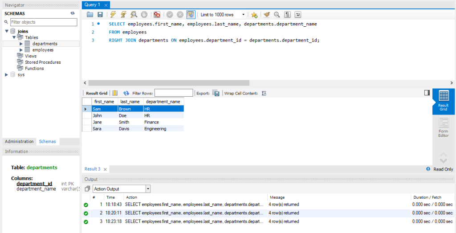
Task: Select the Engineering cell in results
Action: (163, 129)
